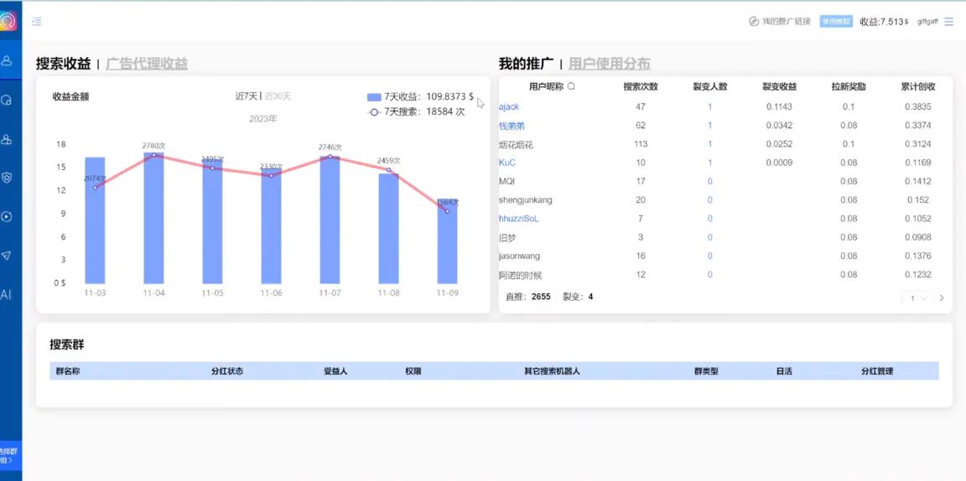Click the 分红管理 column header
966x481 pixels.
point(877,371)
